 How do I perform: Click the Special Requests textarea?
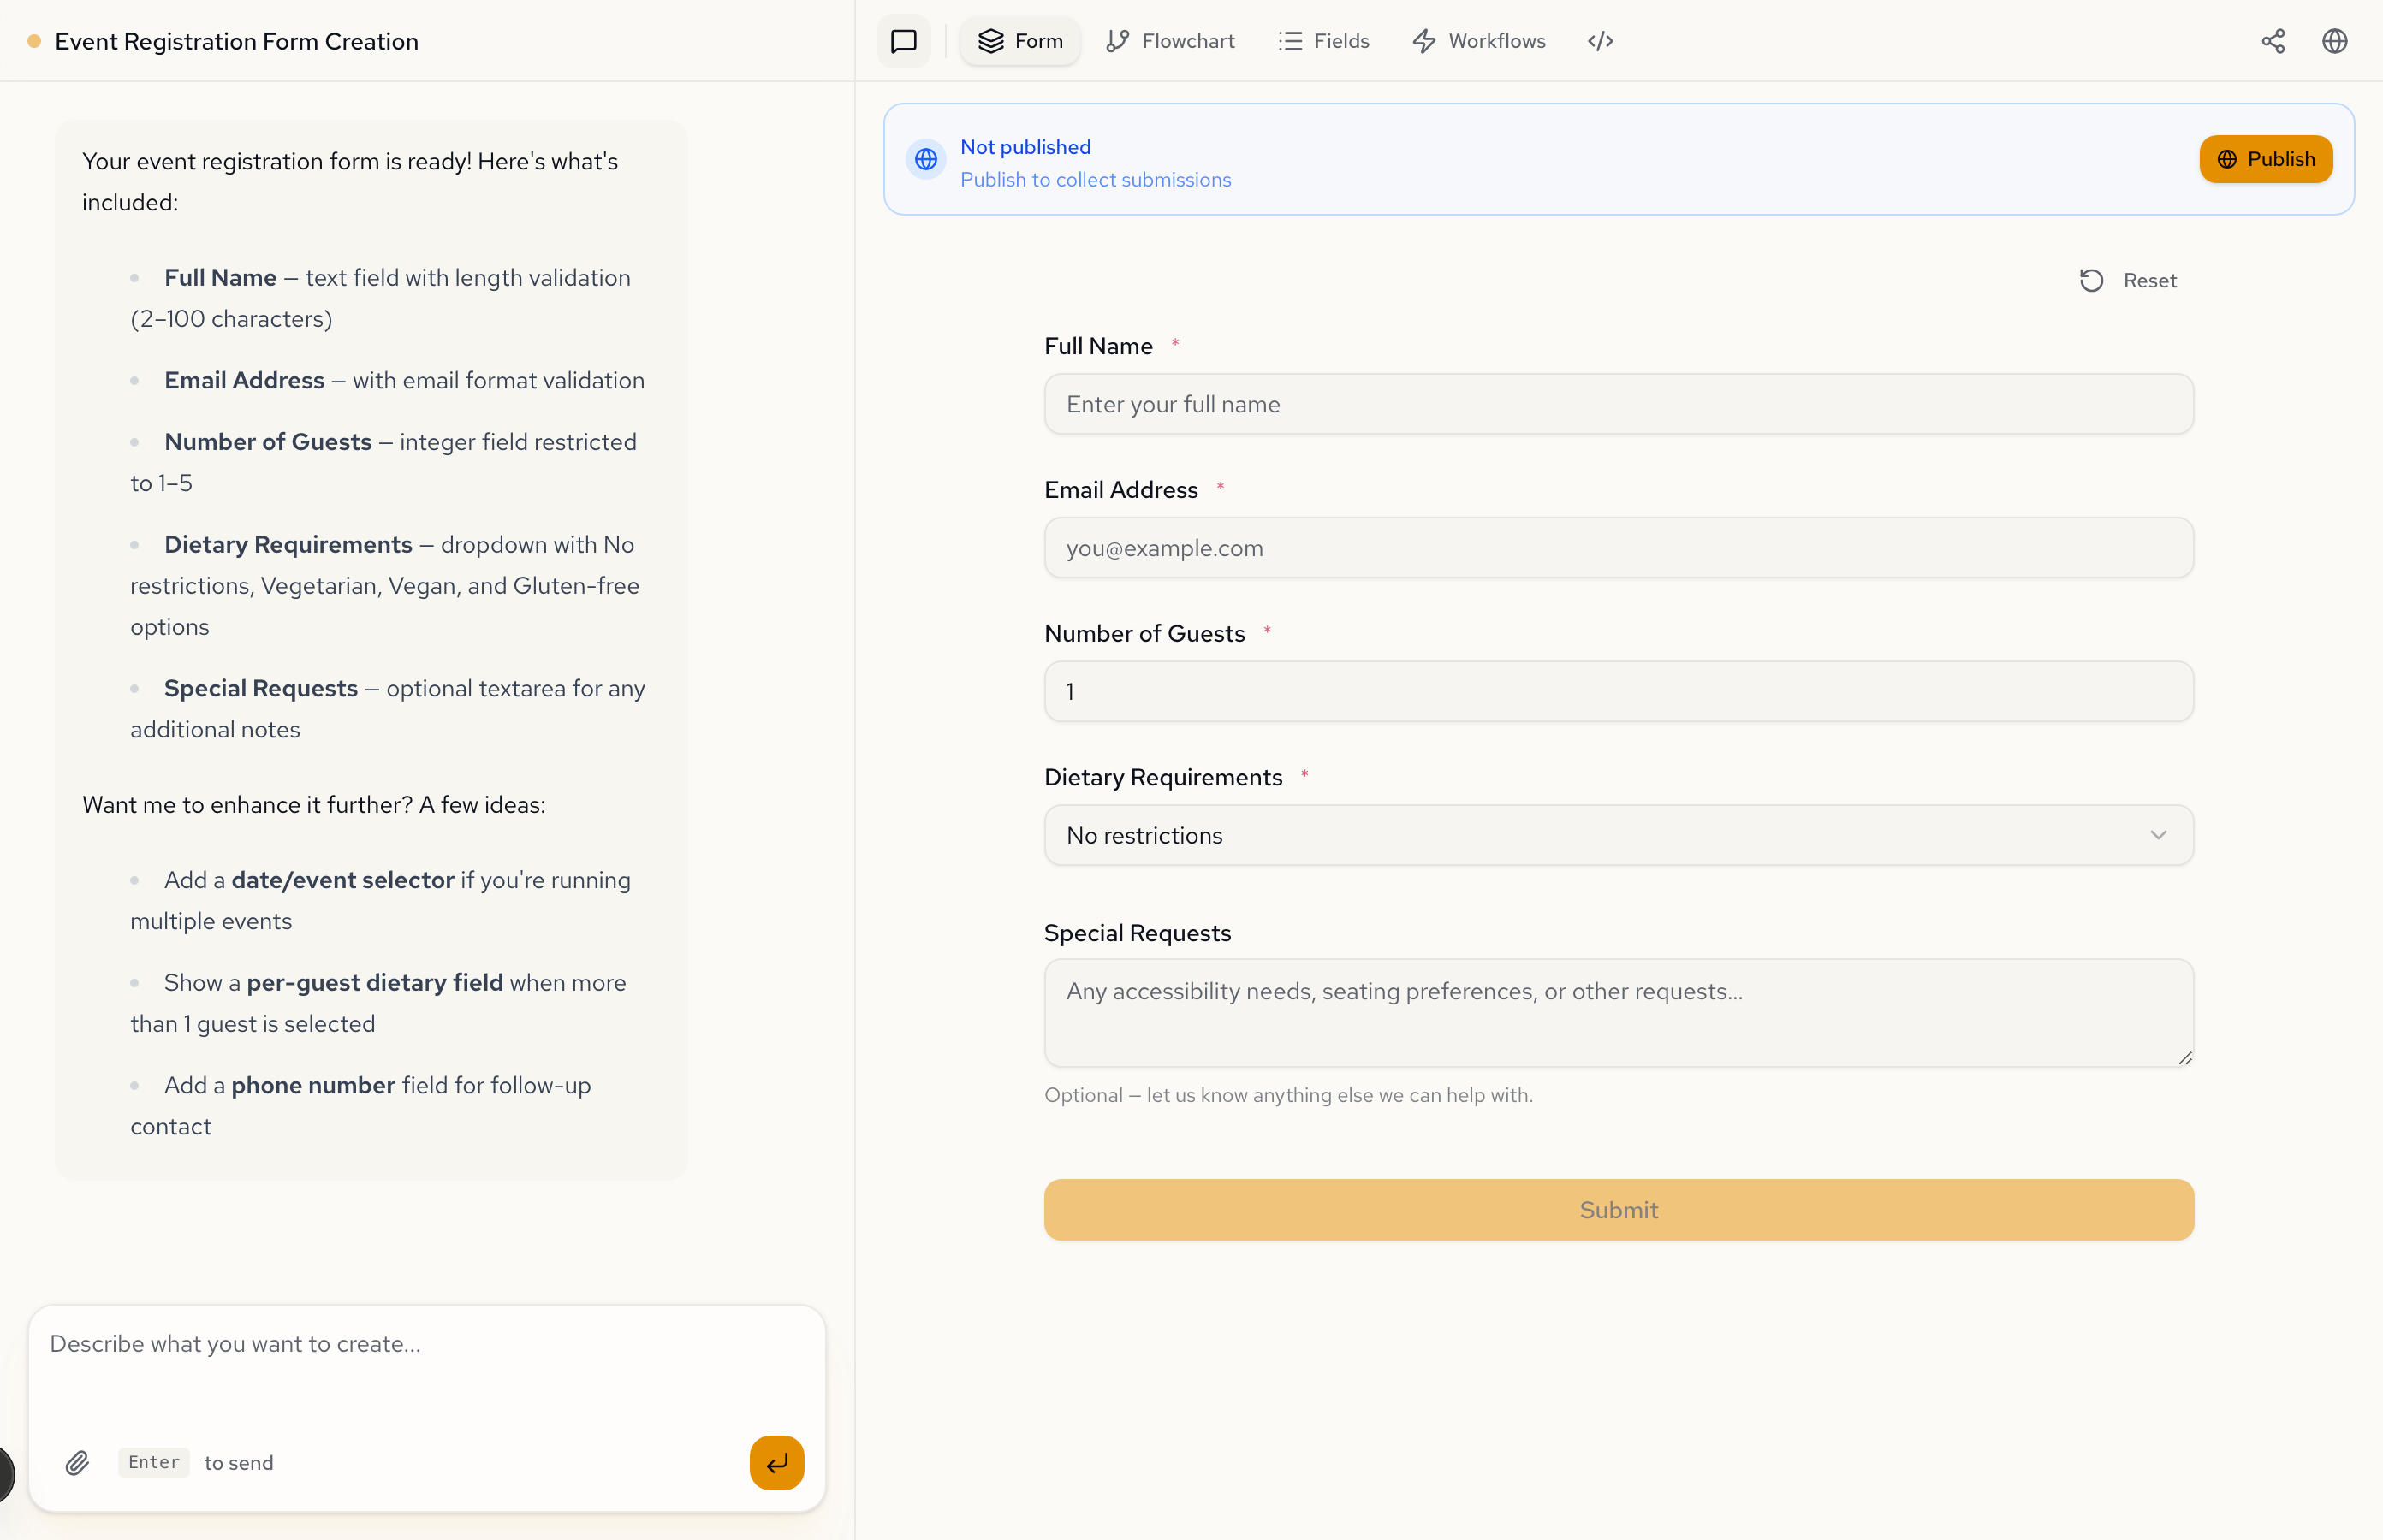tap(1617, 1012)
